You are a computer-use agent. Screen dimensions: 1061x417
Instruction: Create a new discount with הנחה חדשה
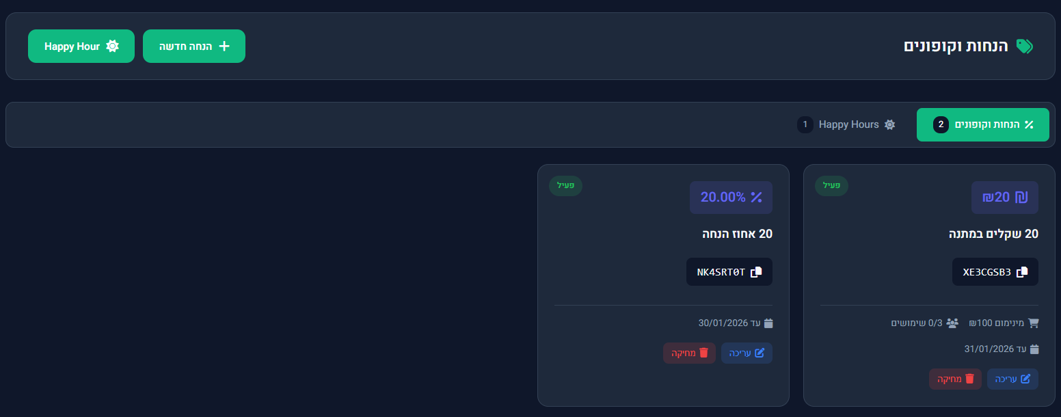[x=194, y=46]
